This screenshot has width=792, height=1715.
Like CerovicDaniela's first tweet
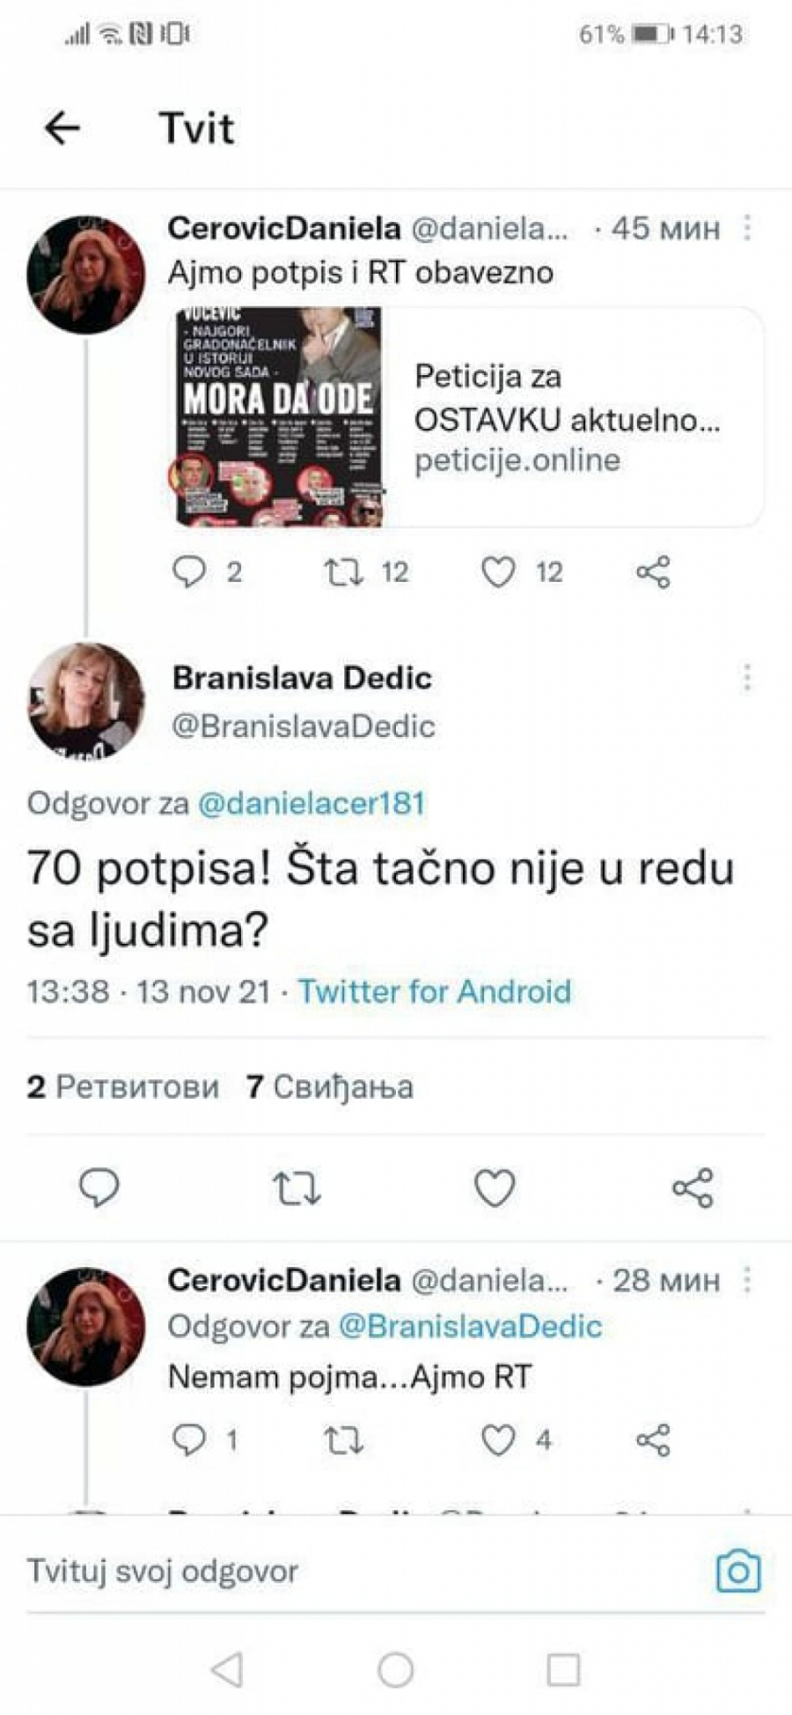click(499, 572)
